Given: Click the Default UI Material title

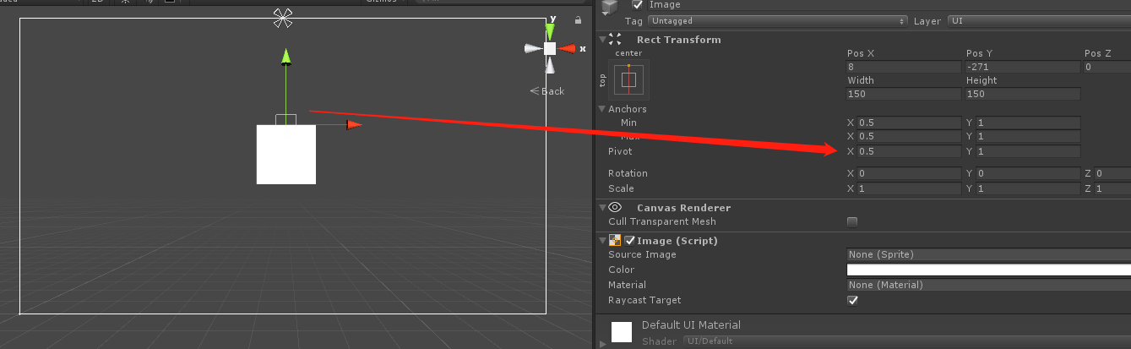Looking at the screenshot, I should [x=691, y=324].
